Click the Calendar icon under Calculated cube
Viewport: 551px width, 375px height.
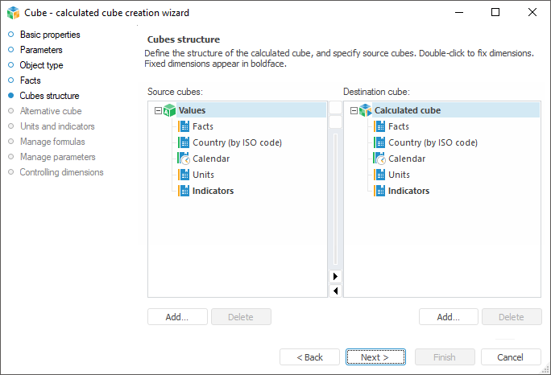pyautogui.click(x=379, y=159)
